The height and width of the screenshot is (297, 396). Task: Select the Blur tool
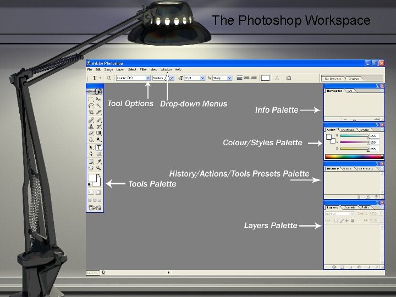91,139
